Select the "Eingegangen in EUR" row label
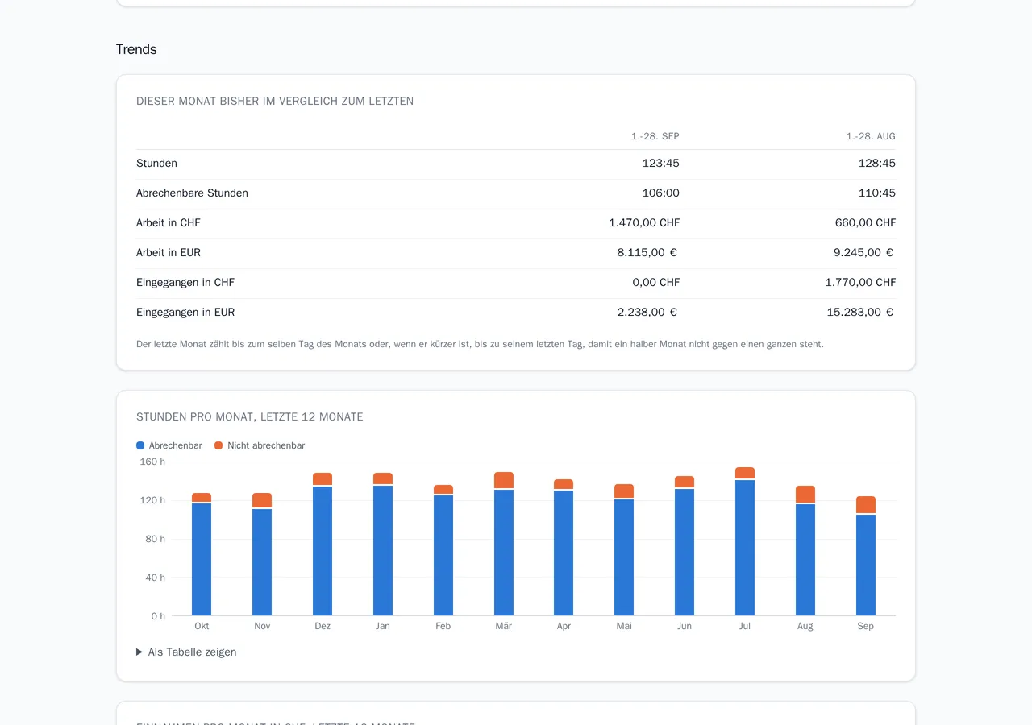This screenshot has height=725, width=1032. [185, 313]
